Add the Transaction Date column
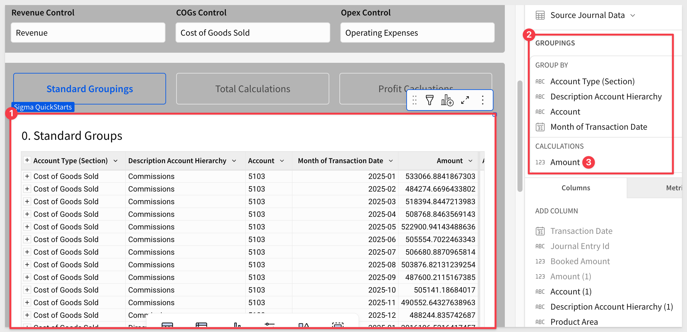 581,231
